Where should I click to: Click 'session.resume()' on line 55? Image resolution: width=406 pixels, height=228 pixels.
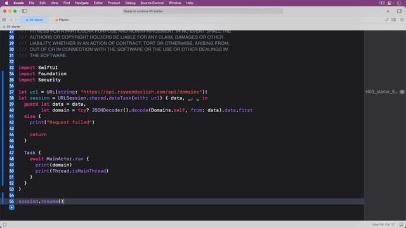click(x=41, y=201)
